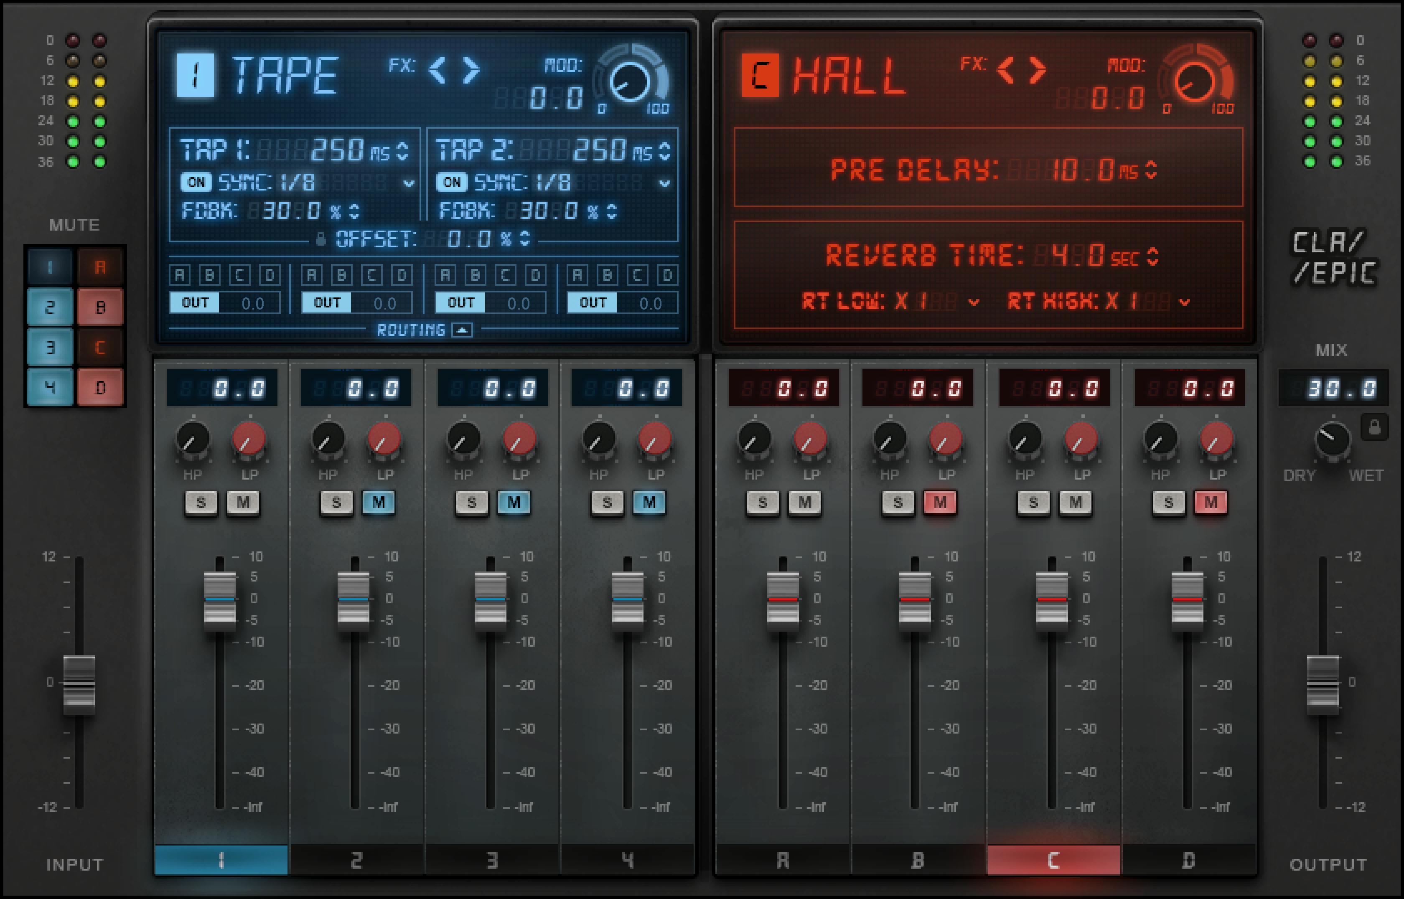Toggle mute M on channel strip B
The height and width of the screenshot is (899, 1404).
tap(940, 502)
